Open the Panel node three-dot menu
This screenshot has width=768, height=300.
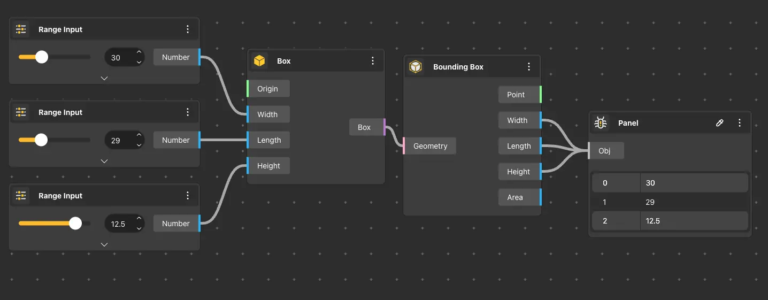coord(740,123)
